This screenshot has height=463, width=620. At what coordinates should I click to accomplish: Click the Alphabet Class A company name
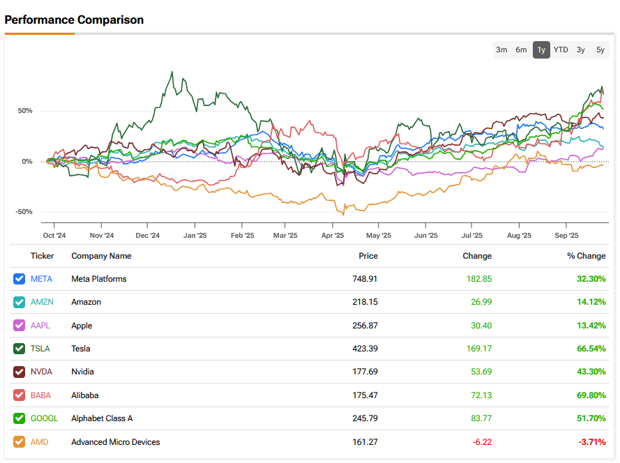(x=102, y=418)
